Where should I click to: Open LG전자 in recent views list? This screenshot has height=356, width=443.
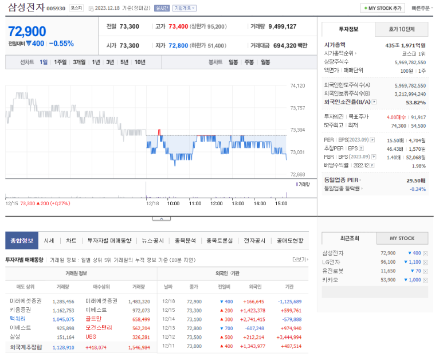331,262
